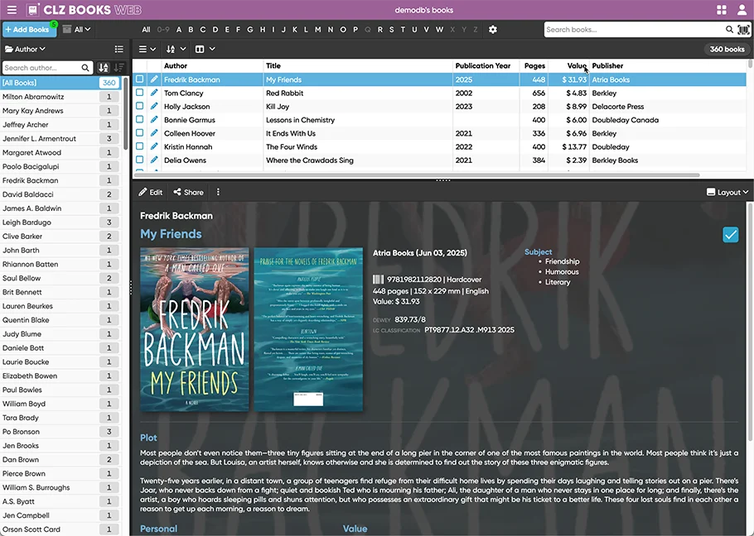Click the barcode icon next to ISBN
This screenshot has height=536, width=754.
click(378, 280)
